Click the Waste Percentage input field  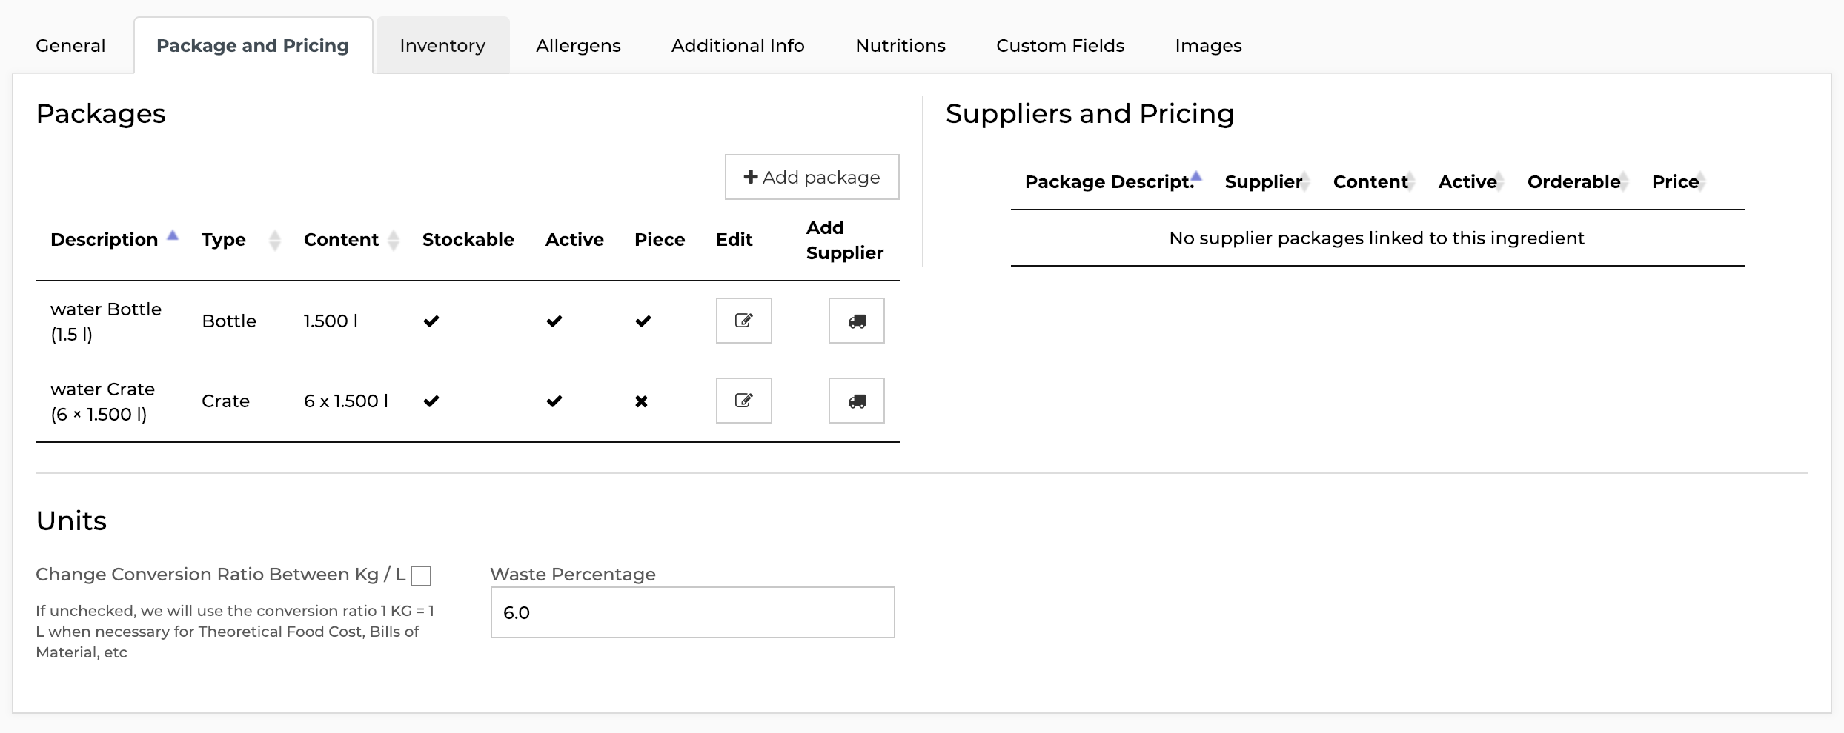(x=691, y=612)
